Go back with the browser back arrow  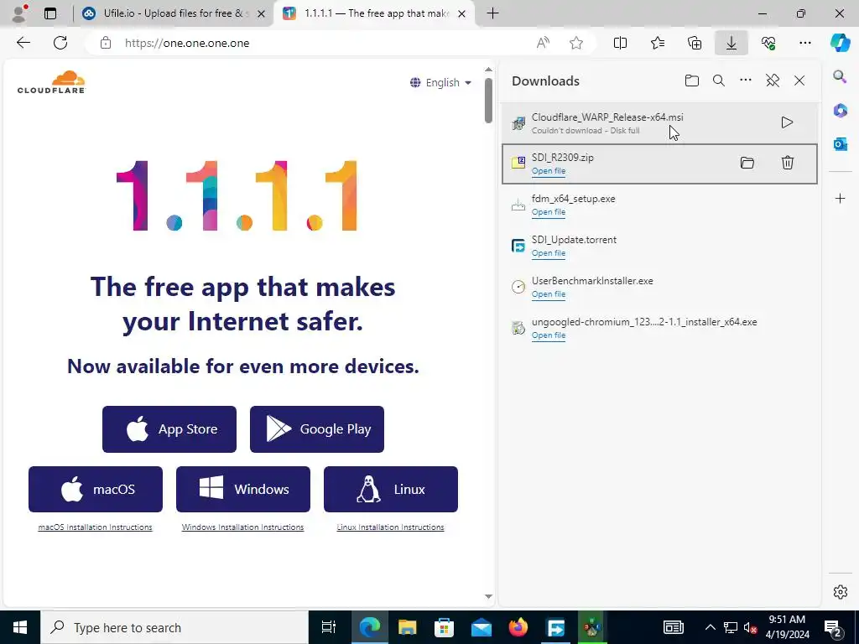[x=23, y=43]
